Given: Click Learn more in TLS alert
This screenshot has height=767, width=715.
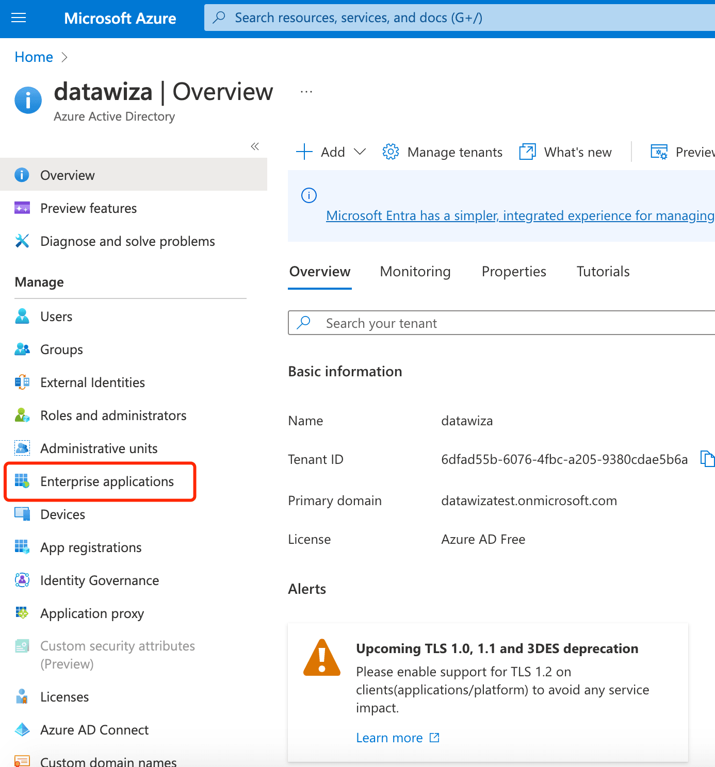Looking at the screenshot, I should (398, 738).
